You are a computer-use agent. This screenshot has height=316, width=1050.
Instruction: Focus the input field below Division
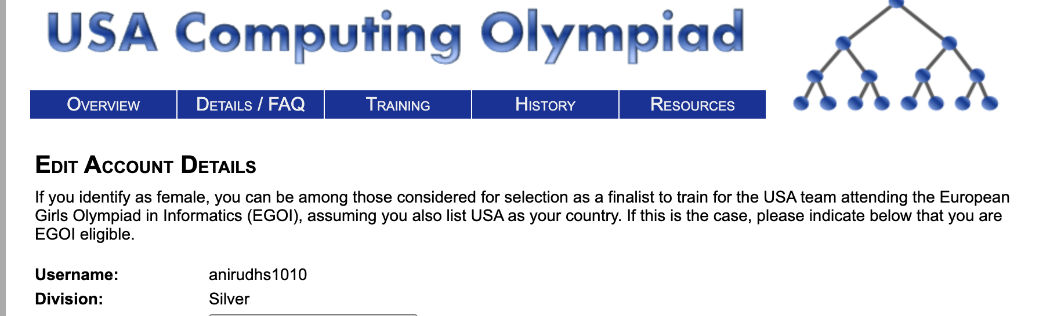[313, 315]
